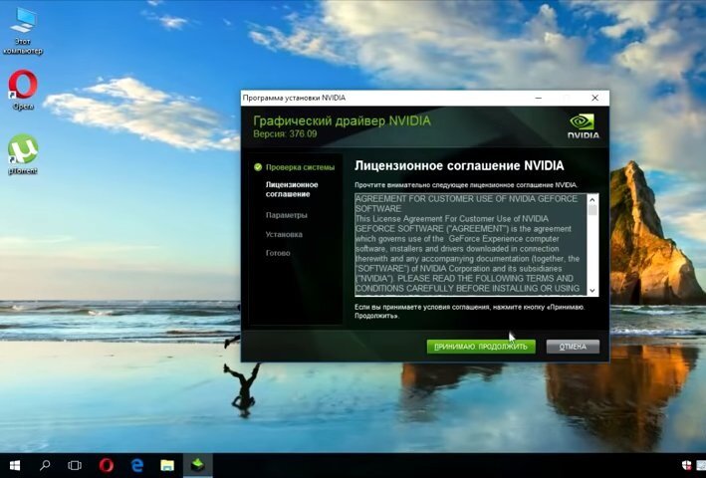Select the 'Проверка системы' step
Image resolution: width=706 pixels, height=478 pixels.
click(300, 167)
